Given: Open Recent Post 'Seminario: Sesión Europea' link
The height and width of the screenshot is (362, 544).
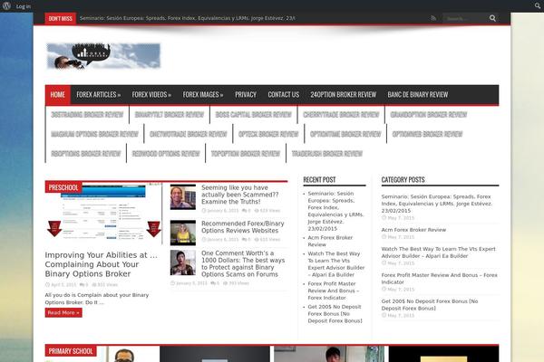Looking at the screenshot, I should (x=335, y=211).
